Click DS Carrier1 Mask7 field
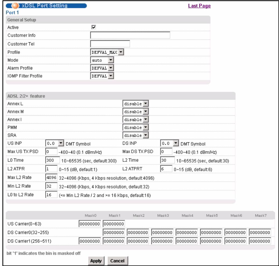This screenshot has height=266, width=279. [x=260, y=241]
